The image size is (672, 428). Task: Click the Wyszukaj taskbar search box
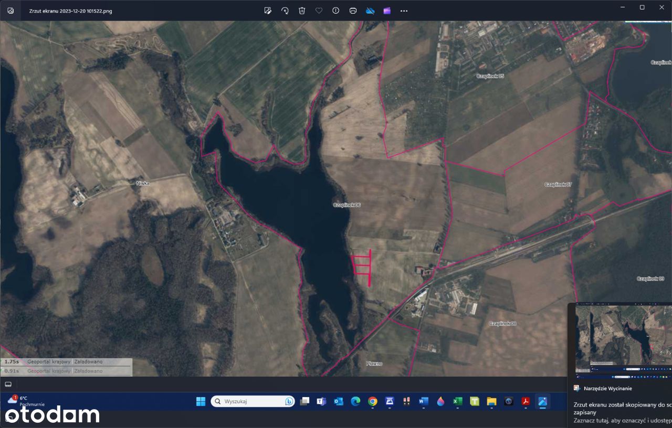253,401
